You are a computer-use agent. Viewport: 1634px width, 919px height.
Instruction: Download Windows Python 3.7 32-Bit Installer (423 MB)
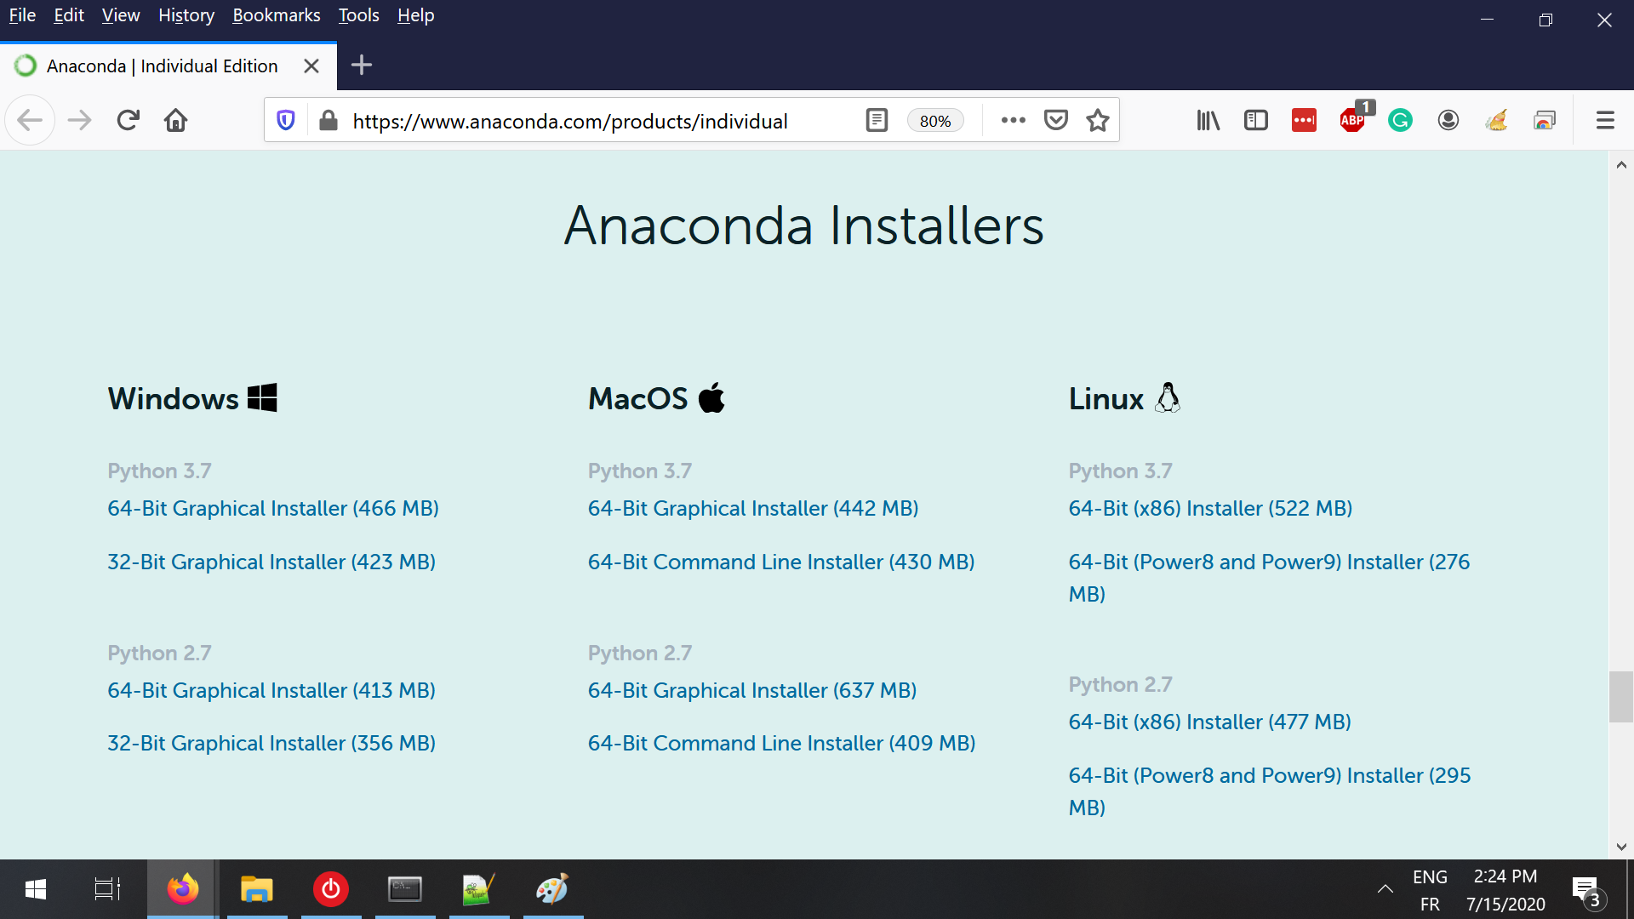tap(271, 562)
